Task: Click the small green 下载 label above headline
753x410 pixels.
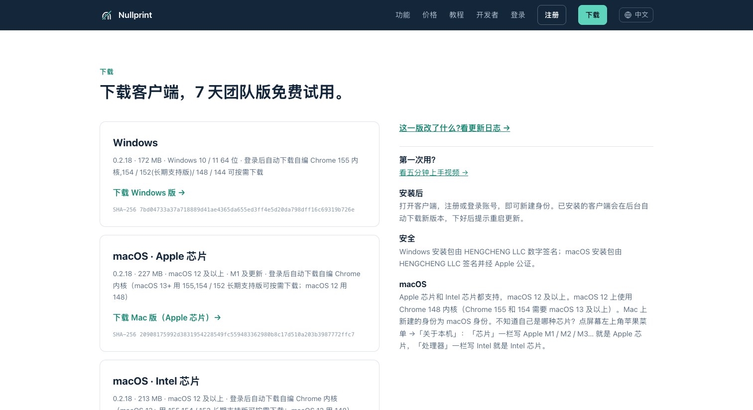Action: tap(107, 72)
